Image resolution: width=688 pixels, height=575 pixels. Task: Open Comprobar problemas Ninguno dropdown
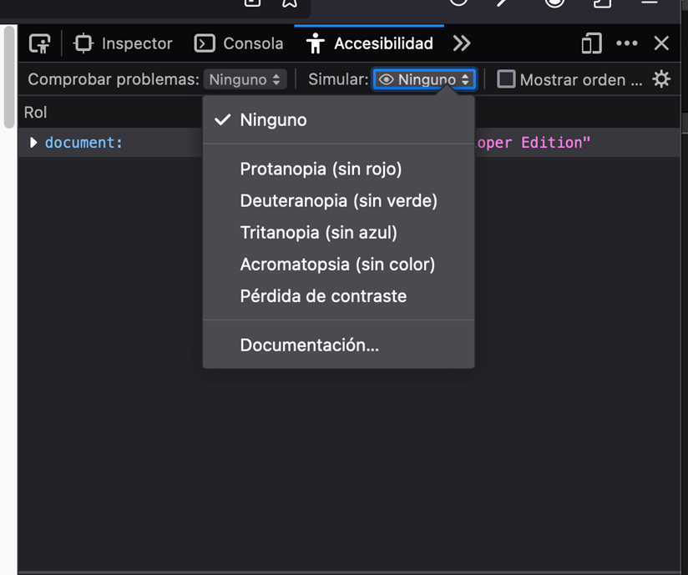[x=245, y=79]
